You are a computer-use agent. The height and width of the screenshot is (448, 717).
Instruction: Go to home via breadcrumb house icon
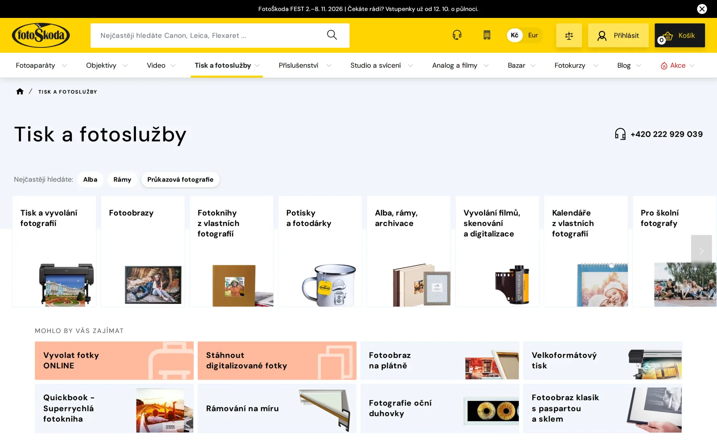(x=20, y=91)
